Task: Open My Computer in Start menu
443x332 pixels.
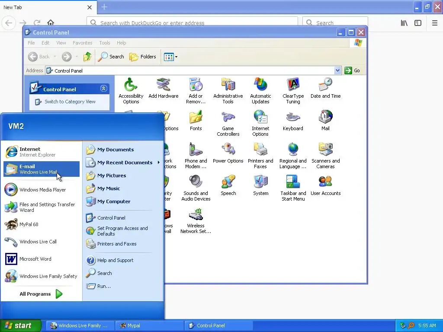Action: click(x=123, y=201)
